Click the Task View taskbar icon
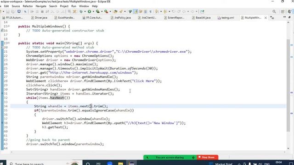 coord(98,164)
